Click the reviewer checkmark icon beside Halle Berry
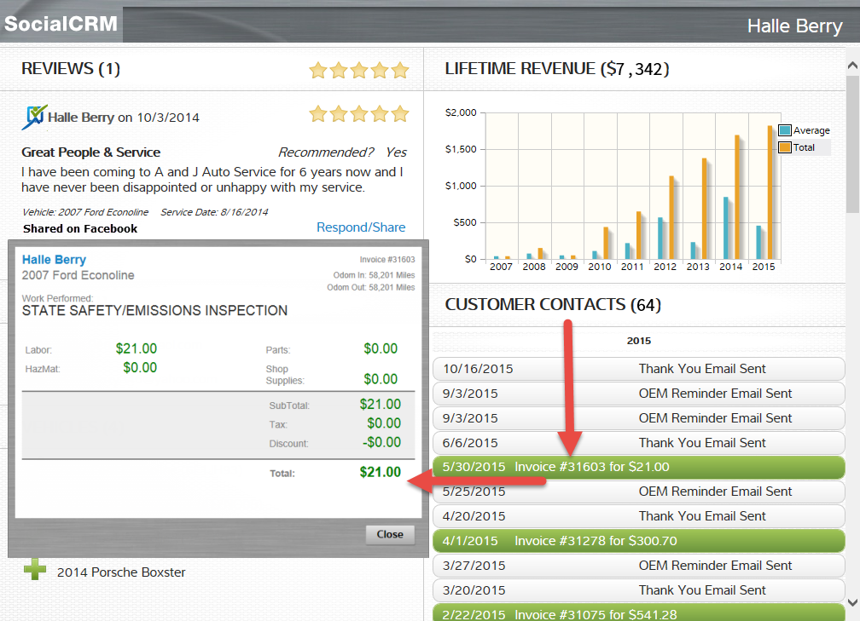Image resolution: width=860 pixels, height=621 pixels. [x=33, y=117]
